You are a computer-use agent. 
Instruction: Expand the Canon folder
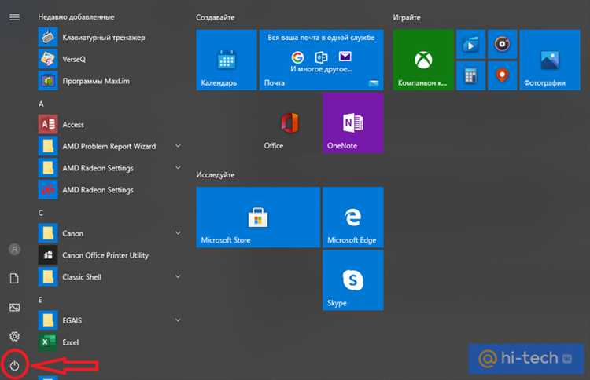(x=179, y=233)
